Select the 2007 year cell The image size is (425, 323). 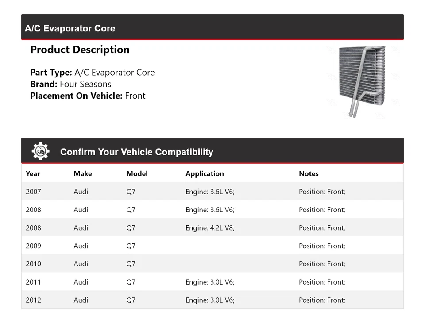[x=33, y=192]
